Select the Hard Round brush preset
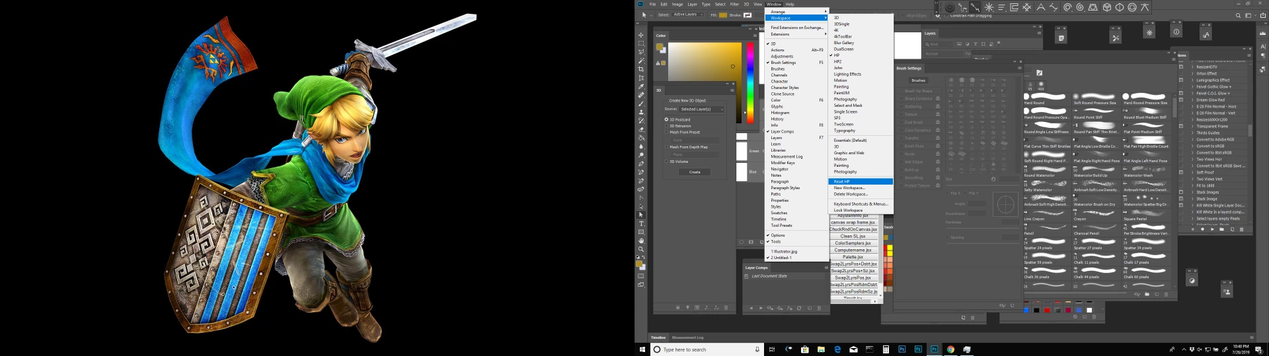Screen dimensions: 1269x356 click(x=1048, y=99)
